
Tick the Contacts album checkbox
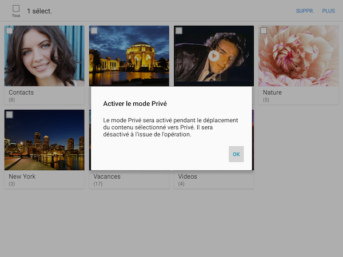pyautogui.click(x=9, y=31)
